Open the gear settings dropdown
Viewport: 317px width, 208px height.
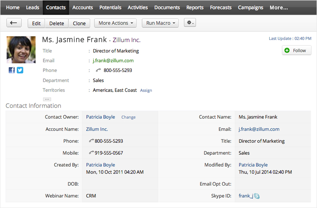coord(190,23)
